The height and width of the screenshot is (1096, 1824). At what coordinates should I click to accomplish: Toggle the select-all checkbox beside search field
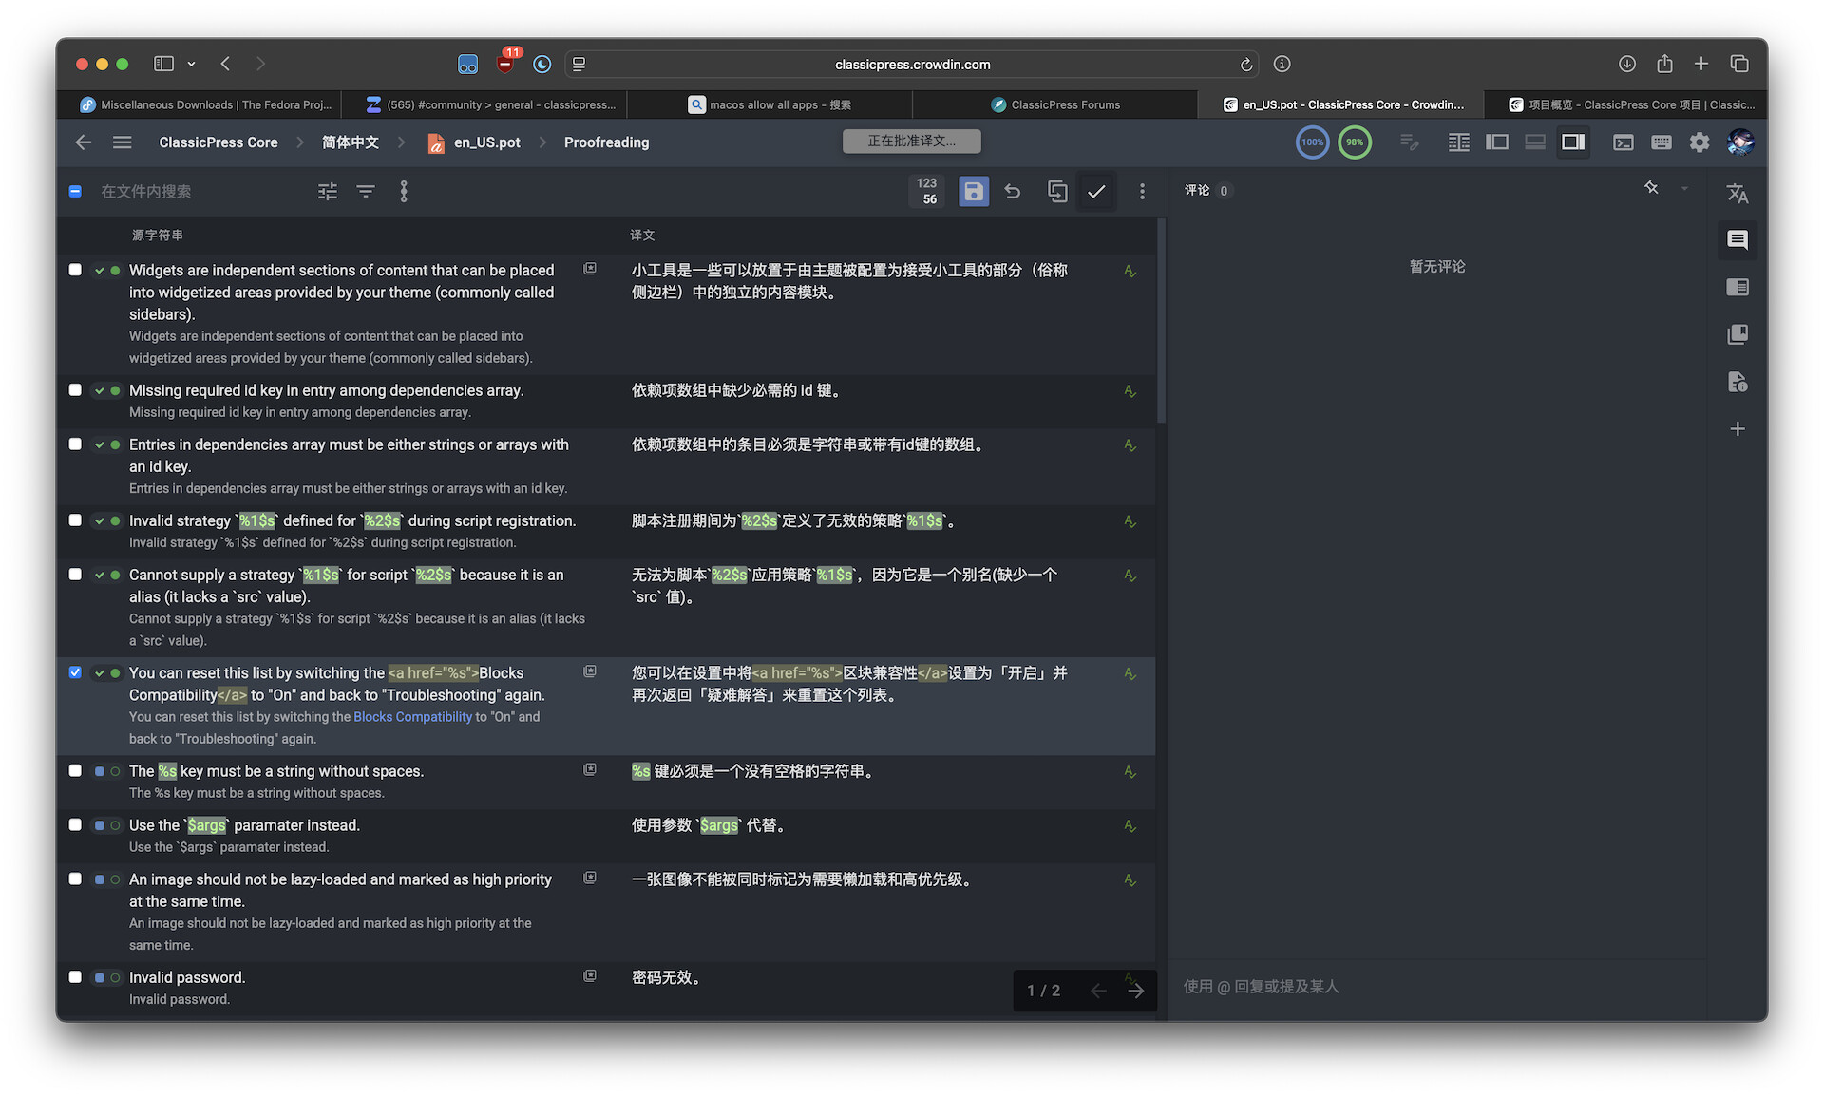[75, 191]
